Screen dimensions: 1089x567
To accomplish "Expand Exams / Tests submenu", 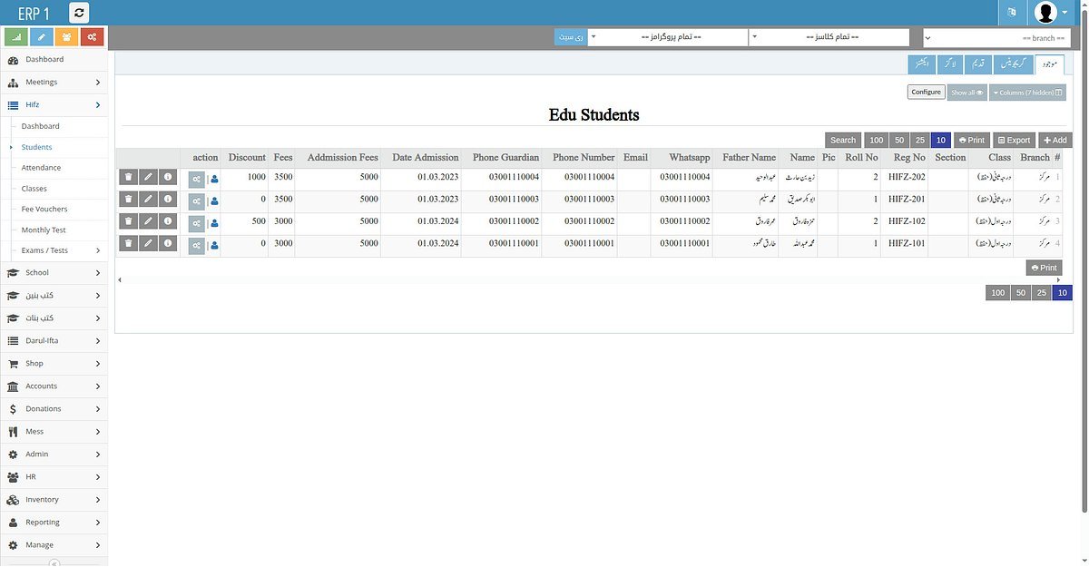I will click(58, 250).
